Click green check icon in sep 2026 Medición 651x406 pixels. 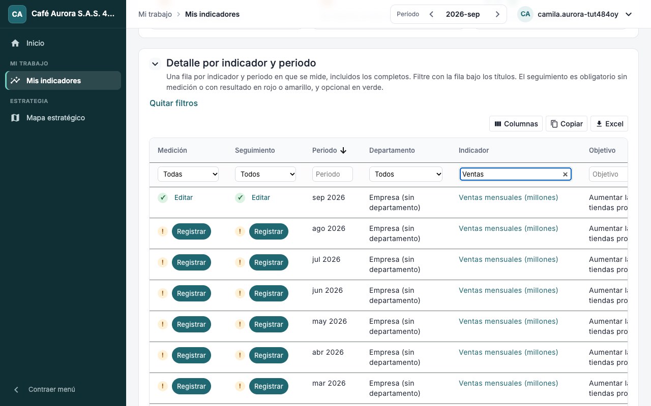click(163, 197)
